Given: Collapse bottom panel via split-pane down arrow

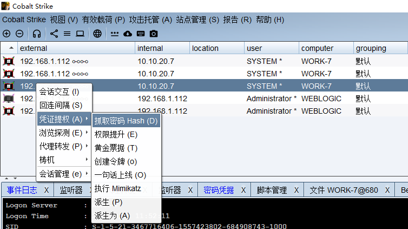Looking at the screenshot, I should click(x=15, y=178).
